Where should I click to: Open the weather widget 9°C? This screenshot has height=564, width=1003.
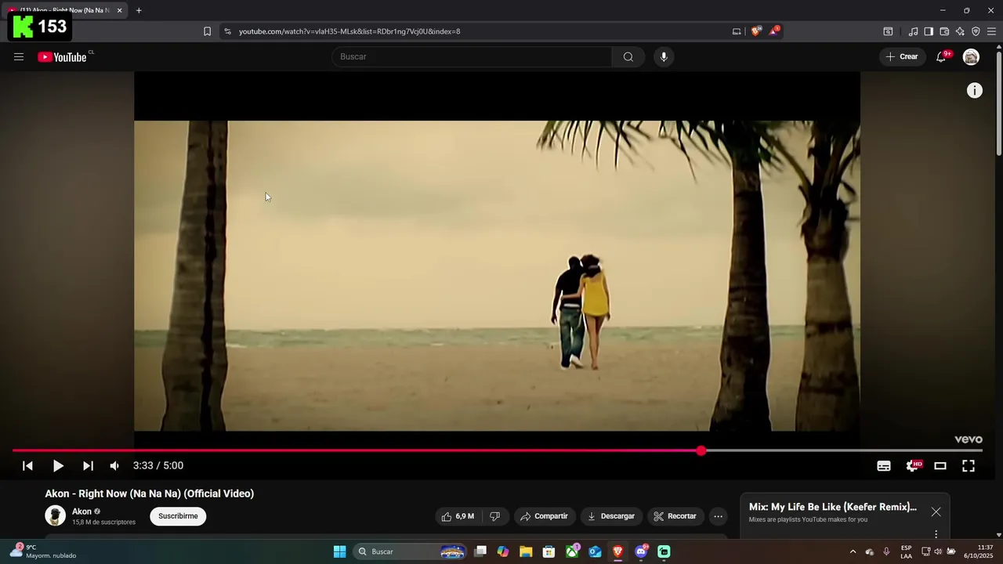44,551
